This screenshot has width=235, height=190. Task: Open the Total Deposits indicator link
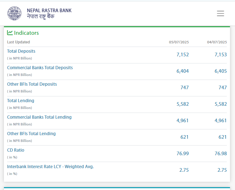click(21, 51)
